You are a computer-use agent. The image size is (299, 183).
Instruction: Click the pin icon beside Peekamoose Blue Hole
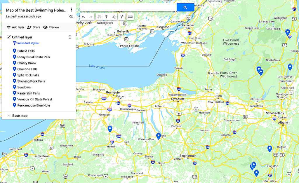click(x=14, y=105)
